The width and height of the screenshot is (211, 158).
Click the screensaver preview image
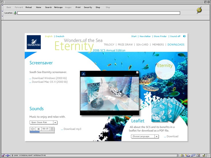110,93
